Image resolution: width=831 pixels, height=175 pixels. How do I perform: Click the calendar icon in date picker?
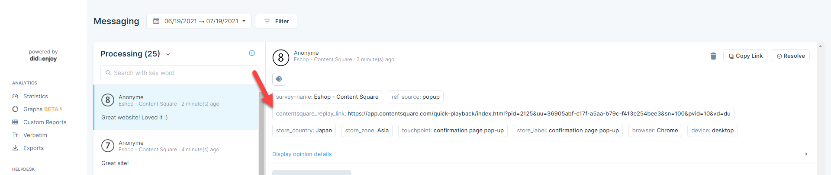tap(156, 21)
